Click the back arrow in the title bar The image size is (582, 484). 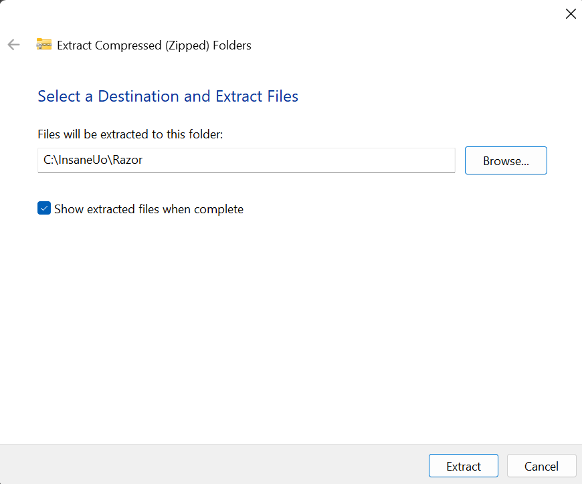click(13, 45)
